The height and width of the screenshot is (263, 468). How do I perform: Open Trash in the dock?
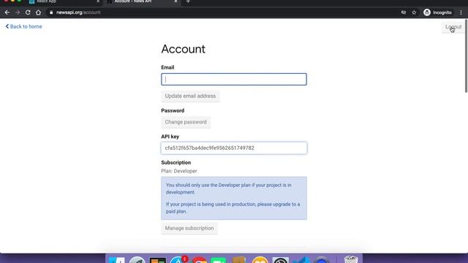coord(351,259)
